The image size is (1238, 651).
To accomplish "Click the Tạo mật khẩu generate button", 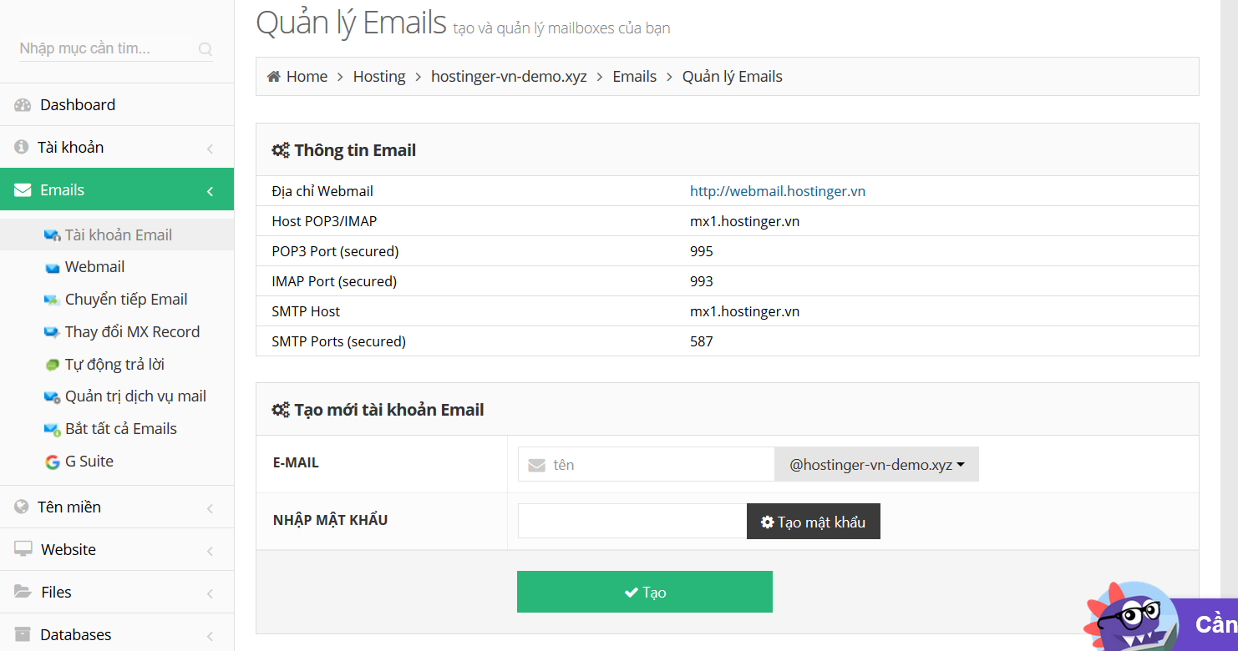I will click(x=814, y=522).
